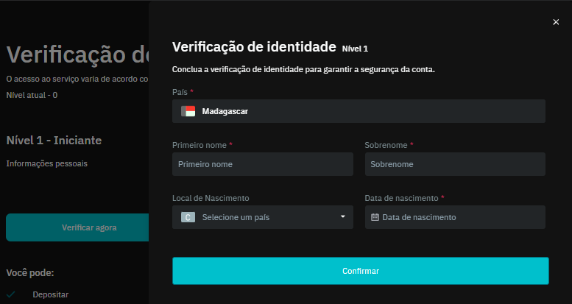Open the País field showing Madagascar

tap(359, 111)
